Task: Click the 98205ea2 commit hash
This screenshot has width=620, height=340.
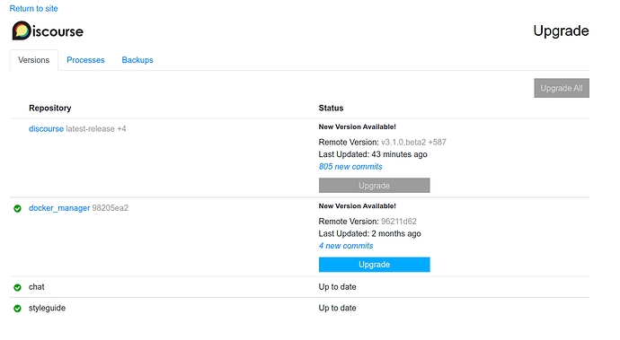Action: [111, 208]
